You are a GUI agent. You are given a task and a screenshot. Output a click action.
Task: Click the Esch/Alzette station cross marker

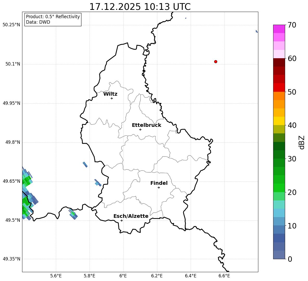click(121, 220)
